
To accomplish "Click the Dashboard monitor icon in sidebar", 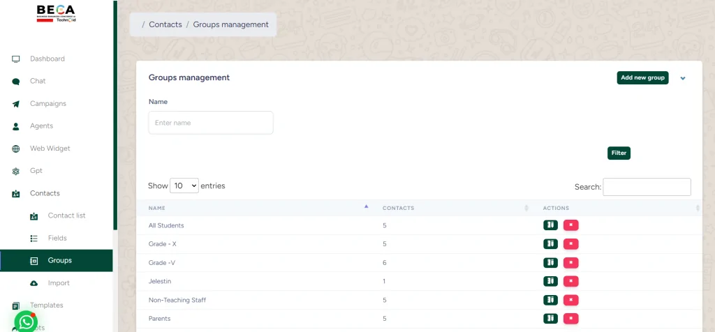I will point(15,59).
